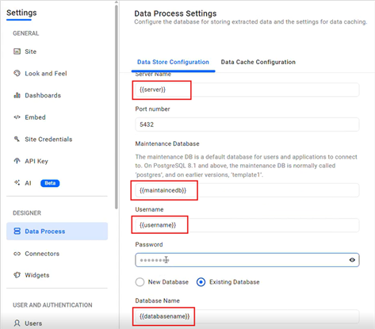Viewport: 375px width, 329px height.
Task: Click the Database Name input field
Action: [247, 316]
